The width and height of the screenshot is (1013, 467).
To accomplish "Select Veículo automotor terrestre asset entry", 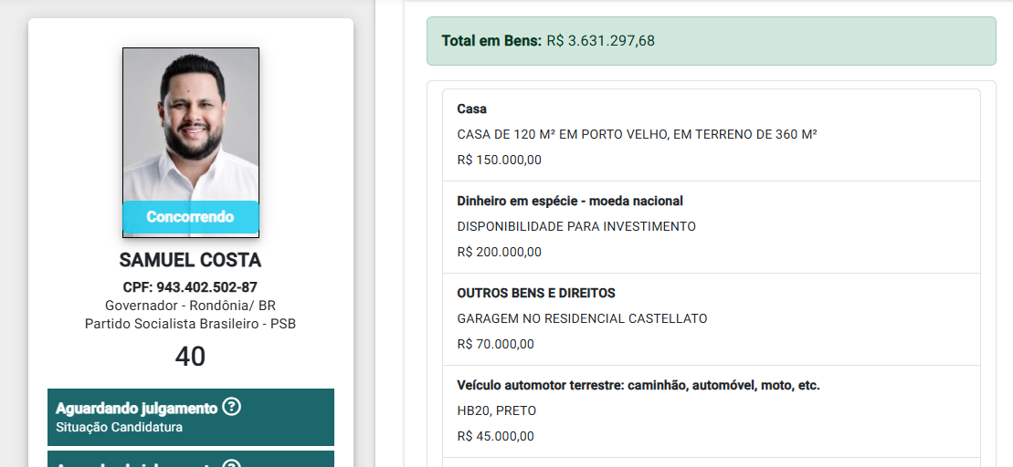I will tap(712, 411).
